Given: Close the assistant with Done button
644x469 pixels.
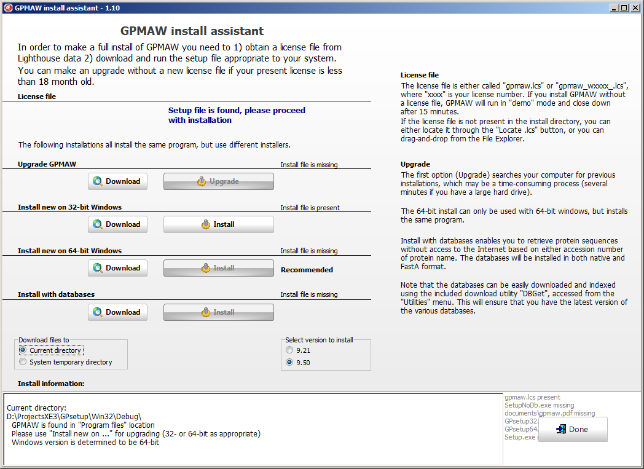Looking at the screenshot, I should 573,429.
